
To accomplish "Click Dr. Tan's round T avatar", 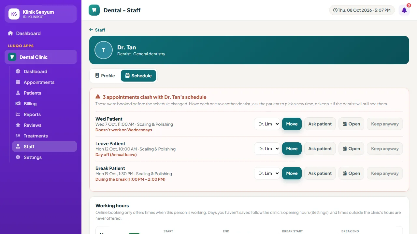I will (x=104, y=50).
